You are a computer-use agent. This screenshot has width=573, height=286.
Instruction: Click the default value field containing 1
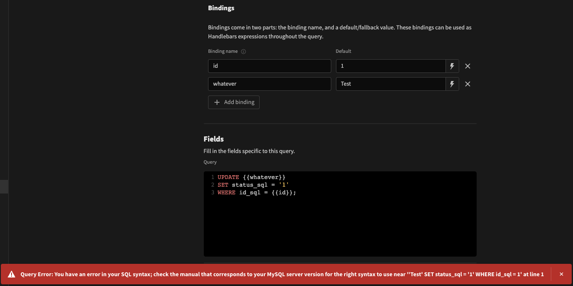(x=390, y=66)
